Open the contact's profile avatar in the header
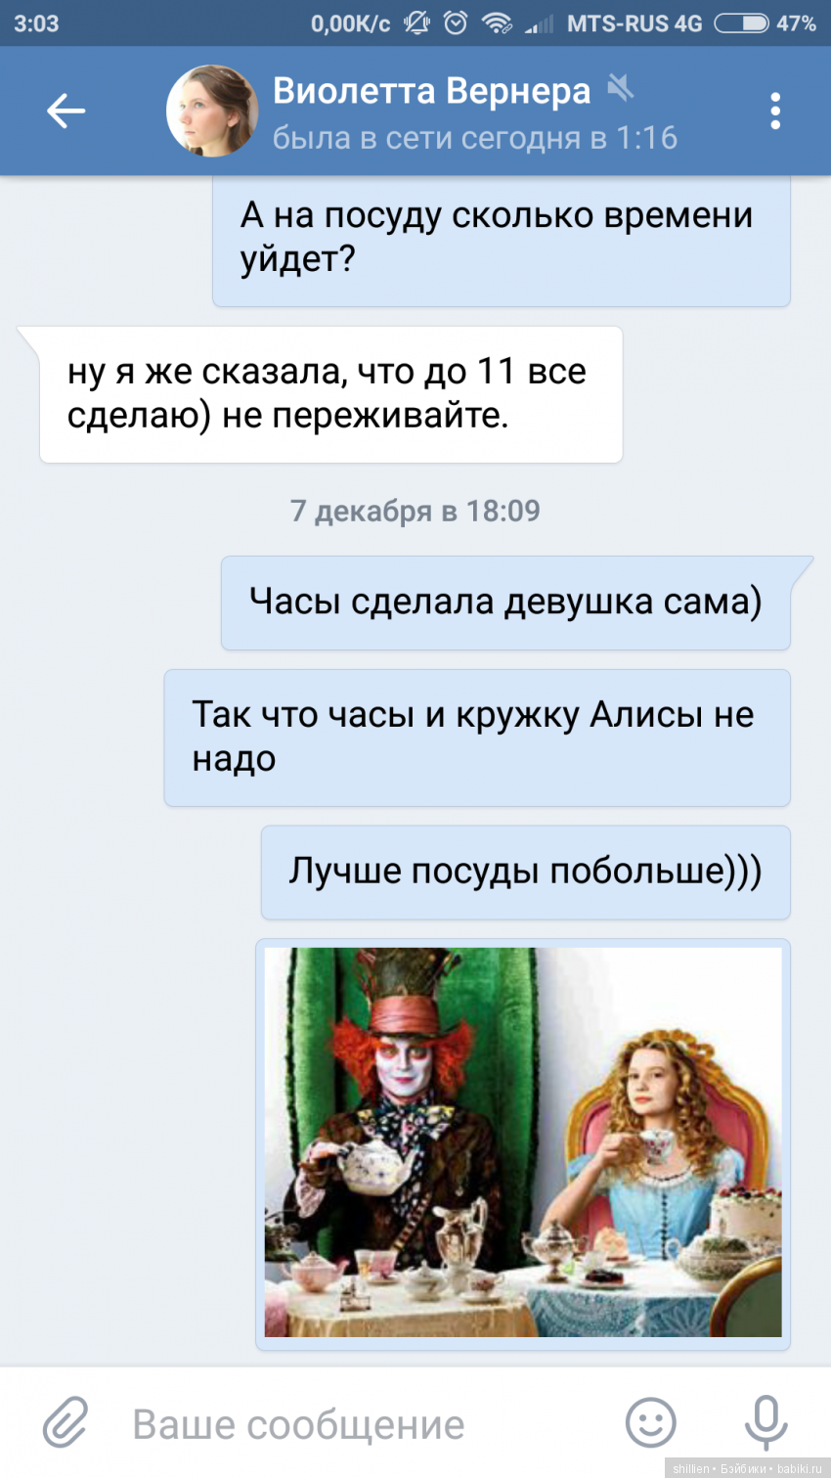Viewport: 831px width, 1478px height. pyautogui.click(x=212, y=111)
